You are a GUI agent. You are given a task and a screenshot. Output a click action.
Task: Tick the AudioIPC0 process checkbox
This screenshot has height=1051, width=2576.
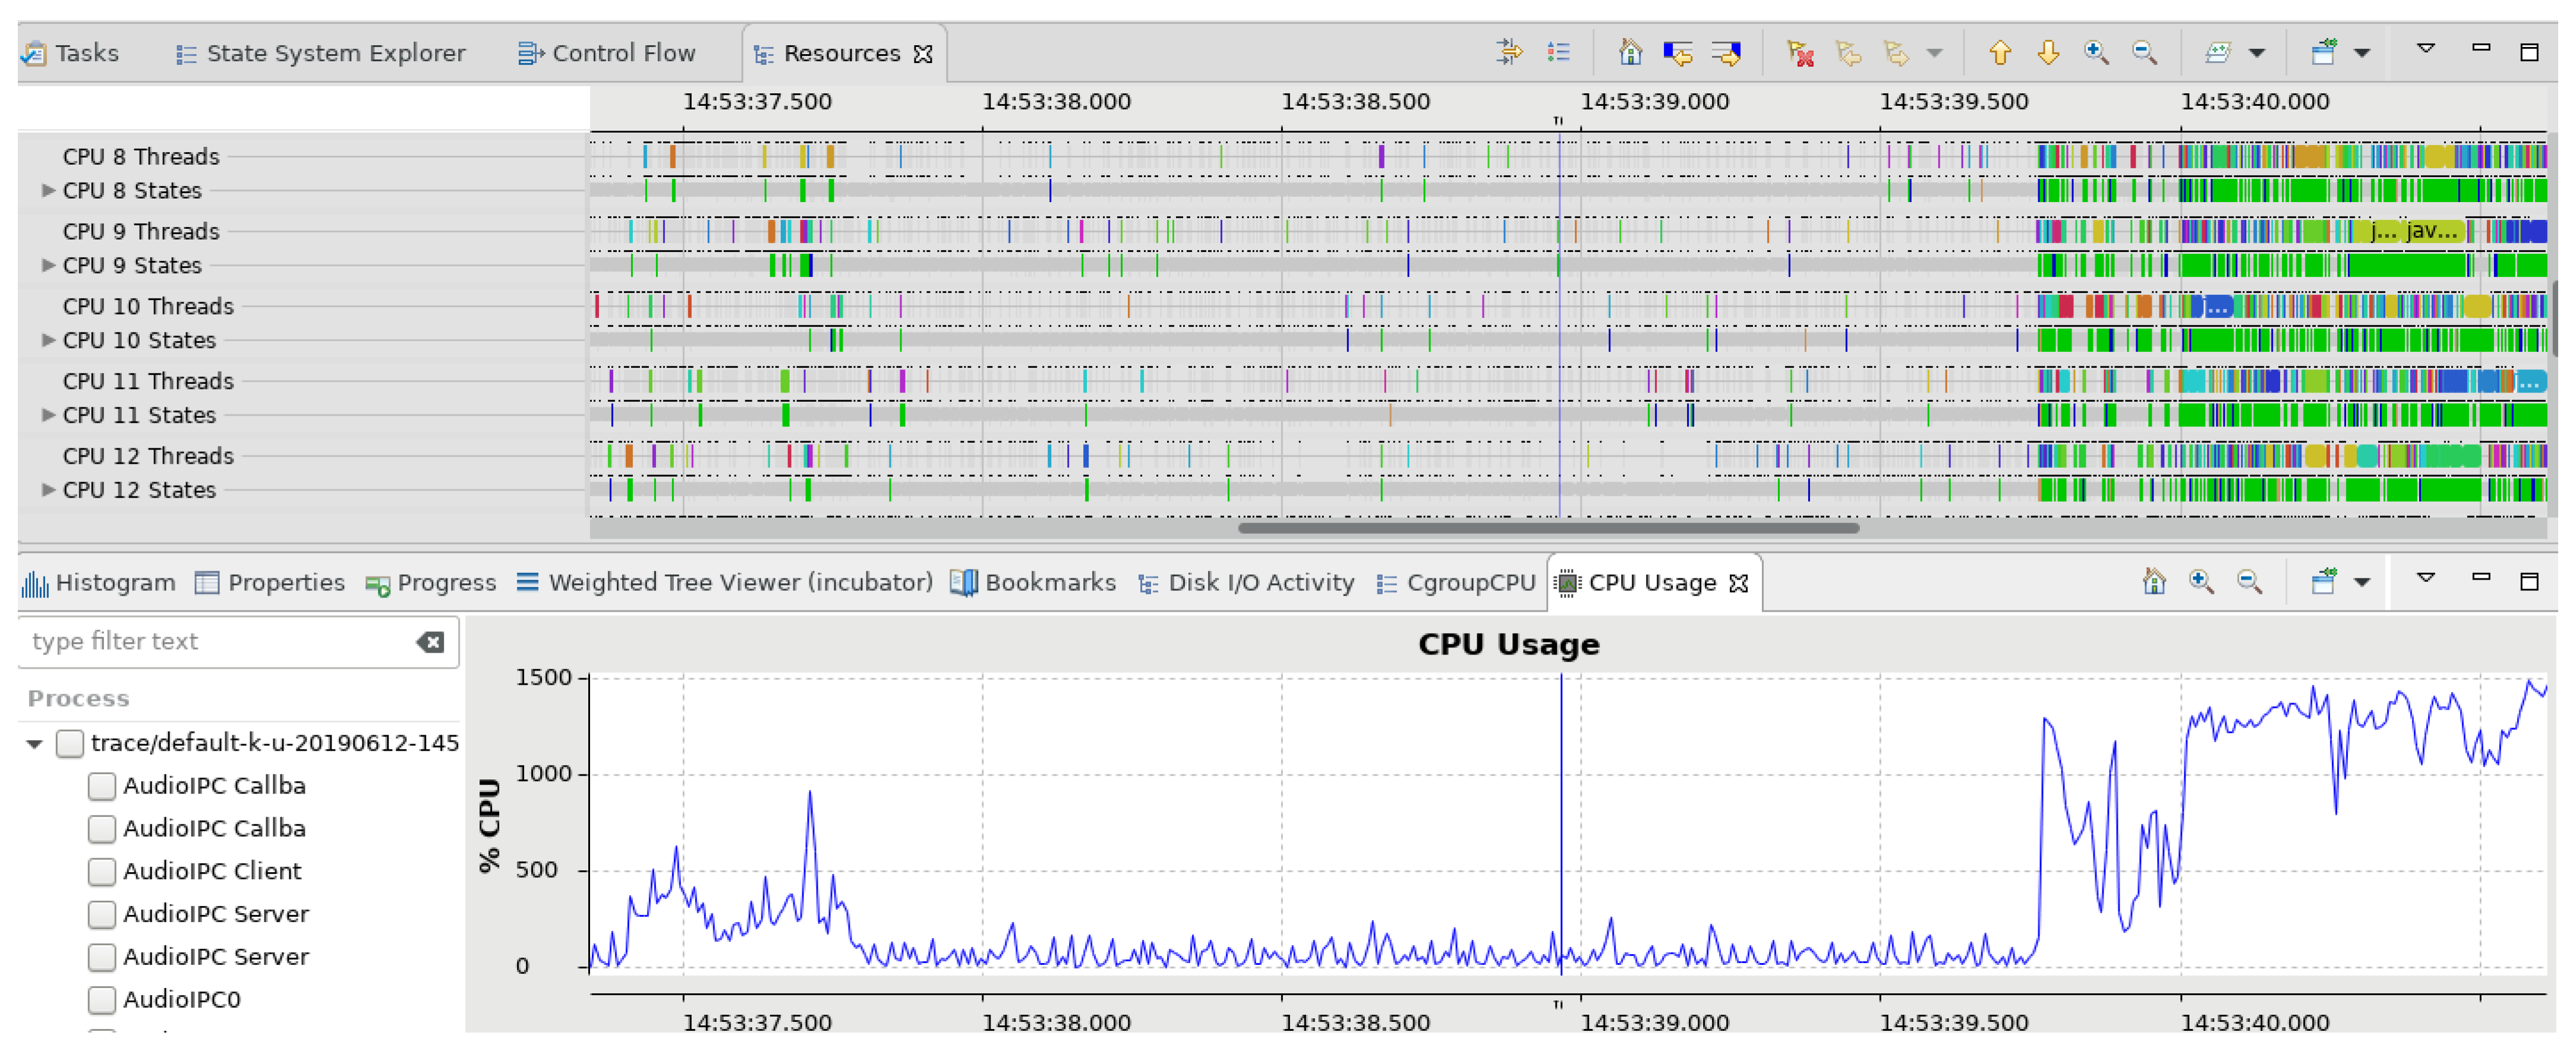[x=101, y=1000]
